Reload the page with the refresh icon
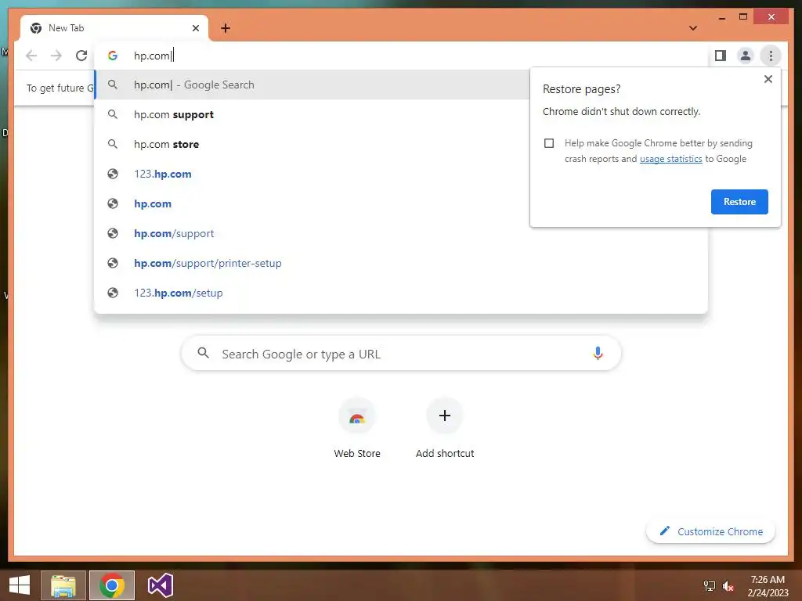Viewport: 802px width, 601px height. click(81, 56)
